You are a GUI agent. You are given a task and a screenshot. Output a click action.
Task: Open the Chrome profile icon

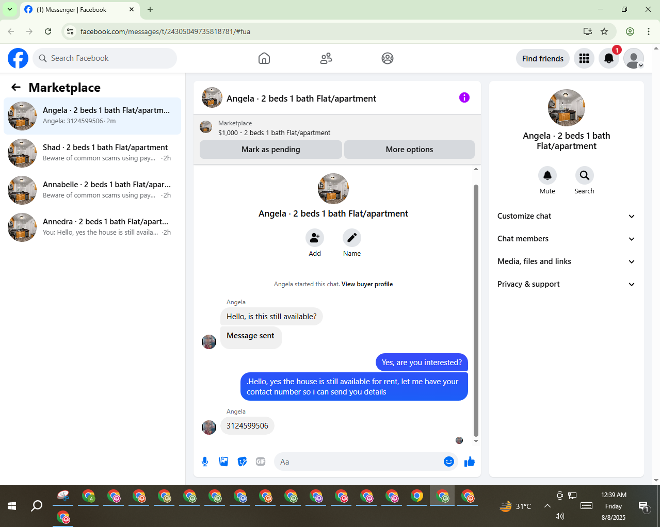pos(630,31)
